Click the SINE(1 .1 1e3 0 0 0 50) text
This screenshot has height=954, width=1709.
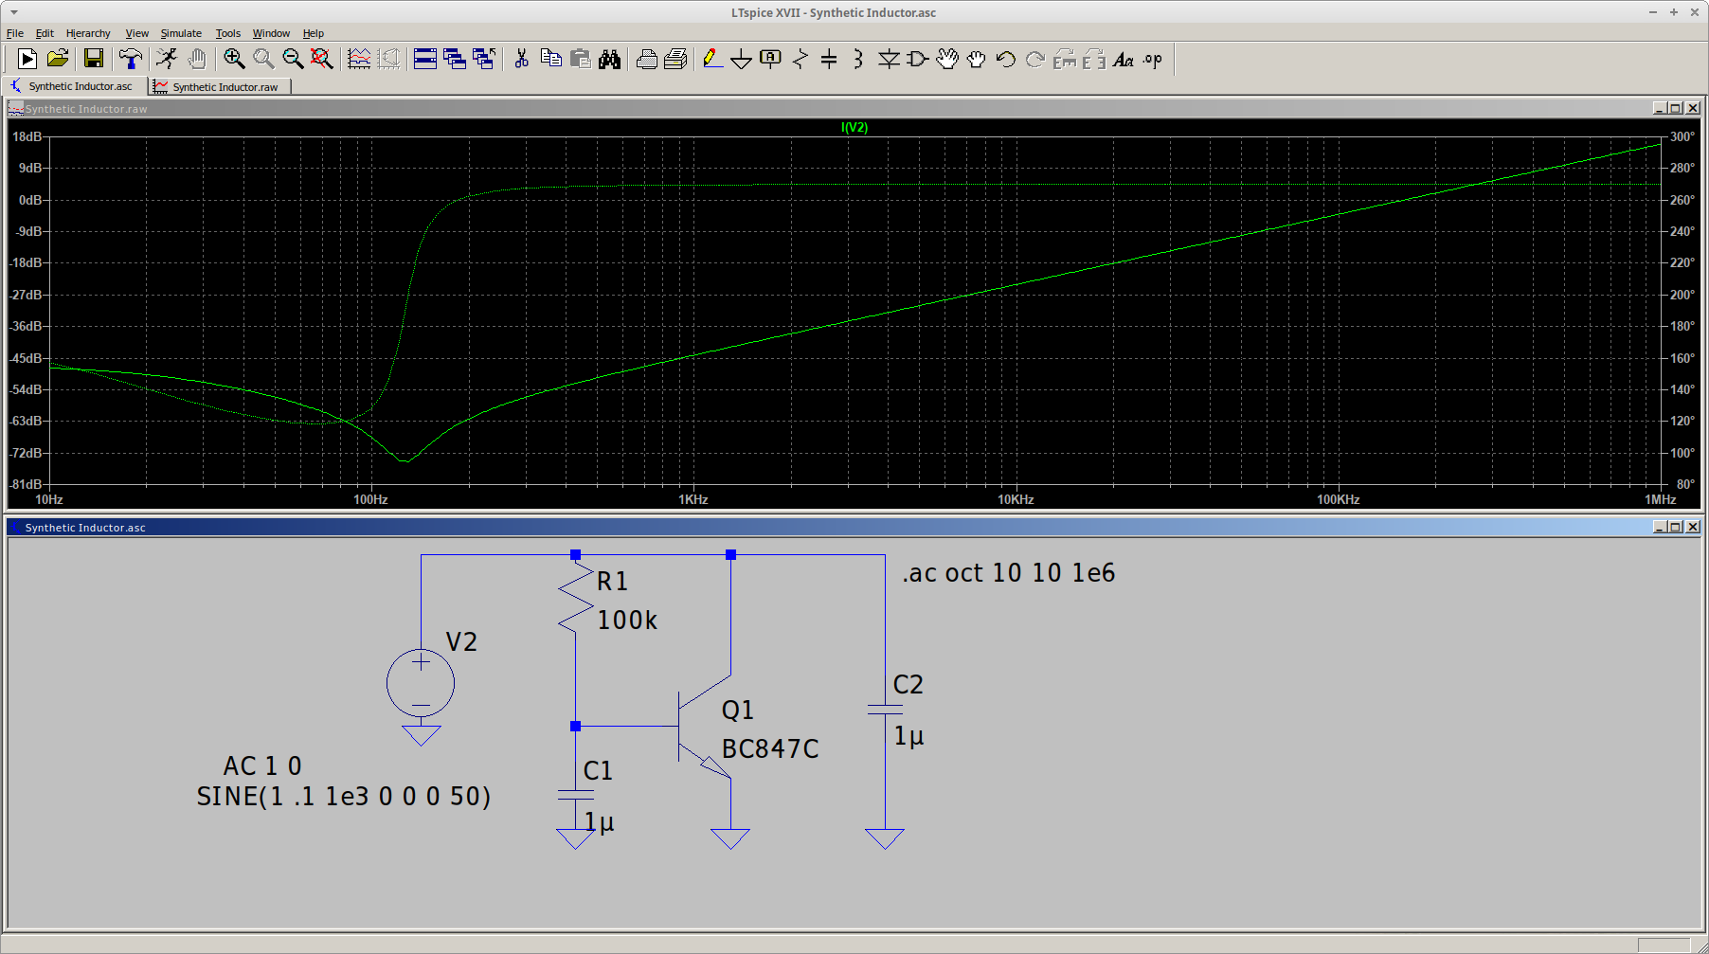coord(344,797)
